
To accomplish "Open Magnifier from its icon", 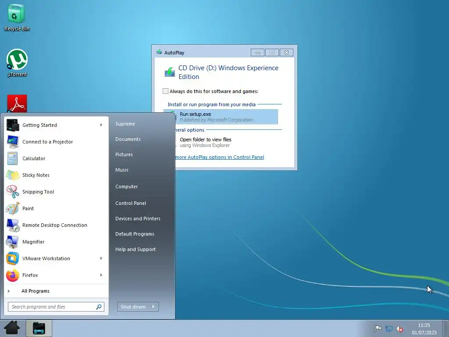I will 13,242.
